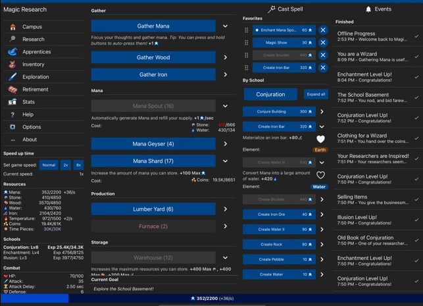Collapse Mana Shard details chevron

tap(225, 161)
